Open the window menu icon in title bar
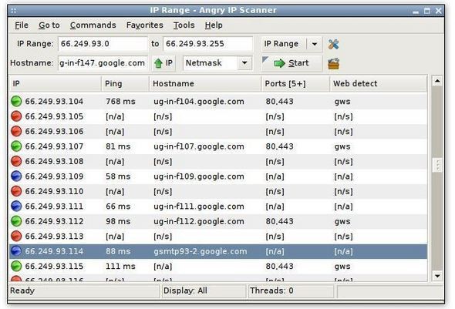Image resolution: width=455 pixels, height=309 pixels. 14,11
